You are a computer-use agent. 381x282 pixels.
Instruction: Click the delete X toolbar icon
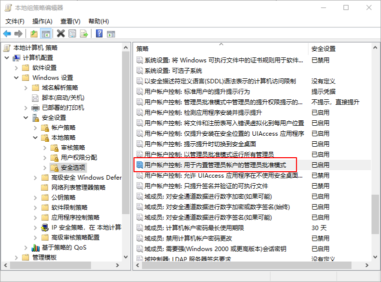pos(60,33)
